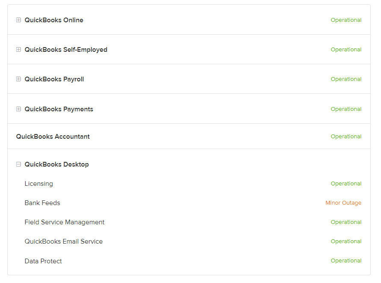Click QuickBooks Accountant's Operational status
Image resolution: width=381 pixels, height=283 pixels.
(346, 137)
